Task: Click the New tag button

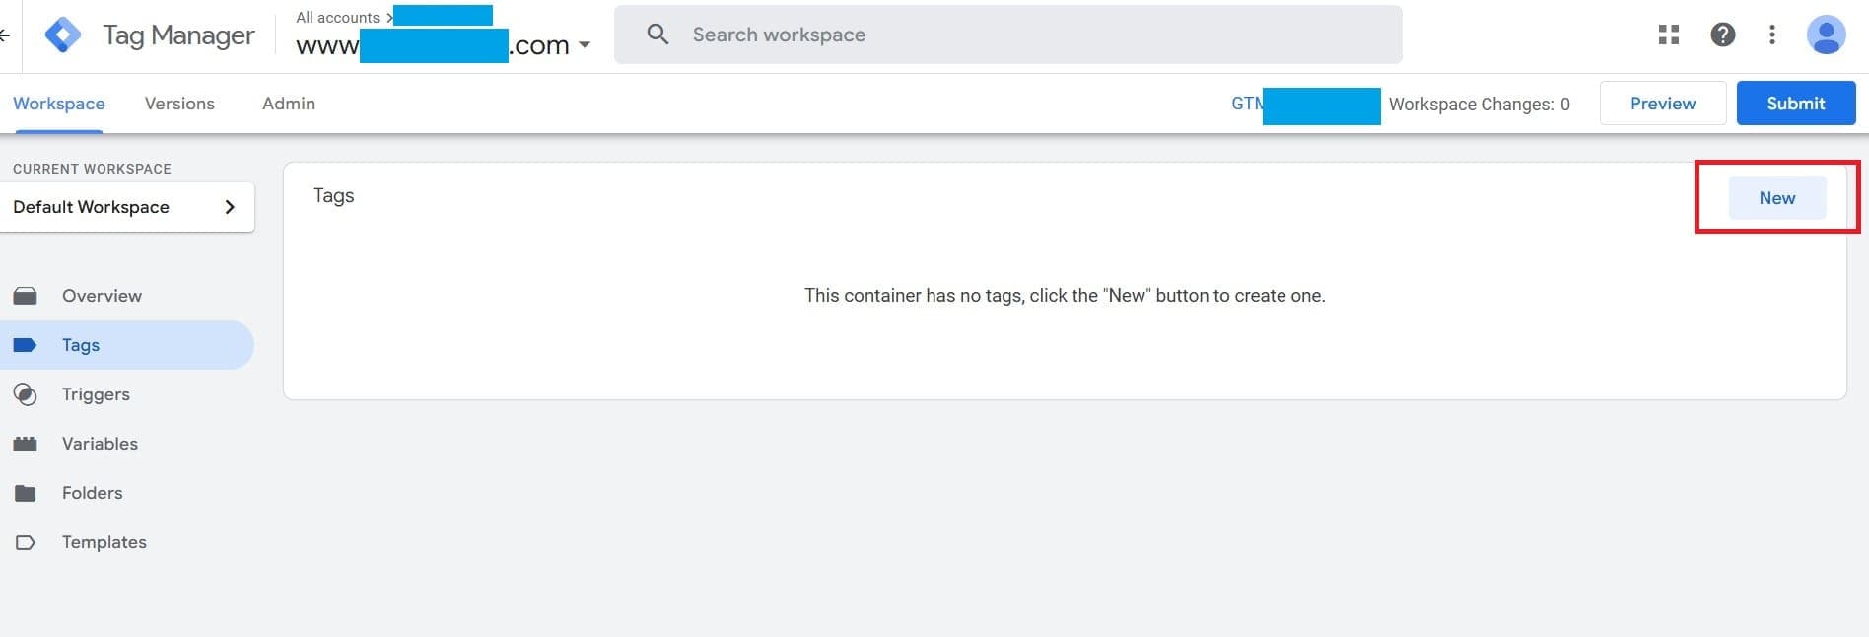Action: pos(1777,198)
